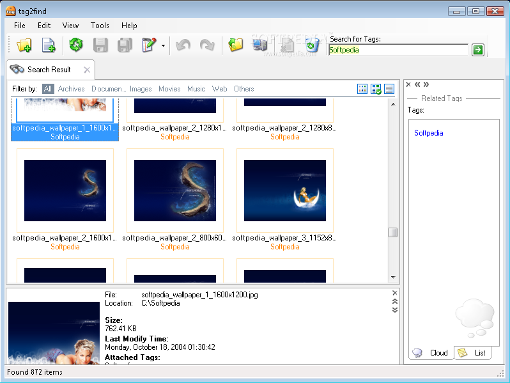Click the file name softpedia_wallpaper_1_1600x1200.jpg
This screenshot has width=510, height=383.
pos(199,295)
